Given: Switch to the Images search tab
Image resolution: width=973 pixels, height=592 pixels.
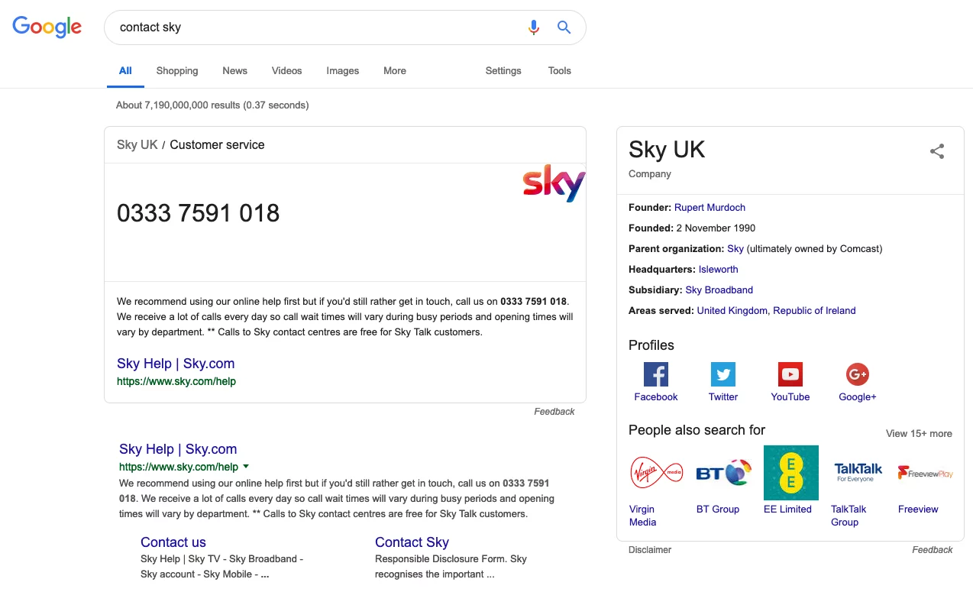Looking at the screenshot, I should pos(342,70).
